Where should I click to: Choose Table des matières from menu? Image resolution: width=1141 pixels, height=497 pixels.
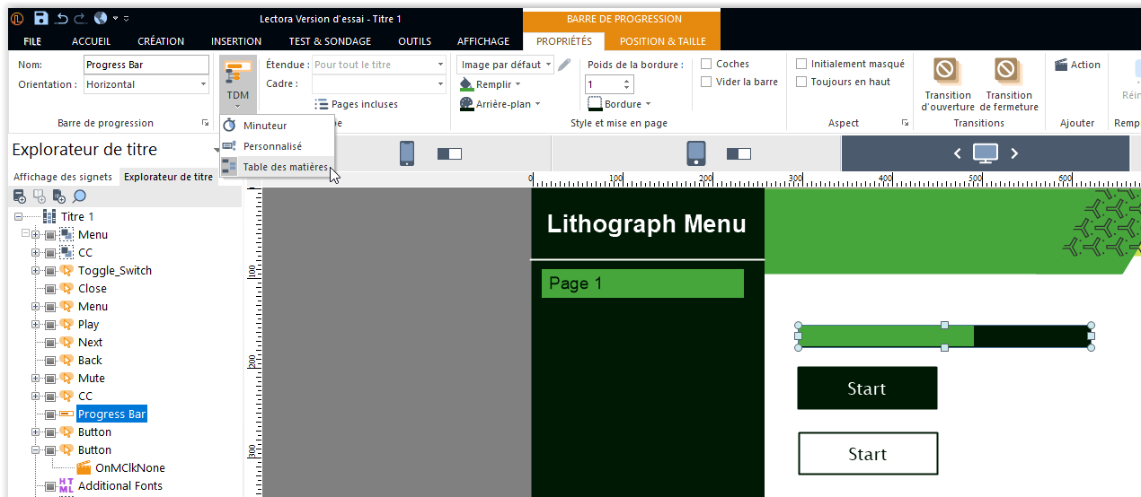(x=285, y=167)
